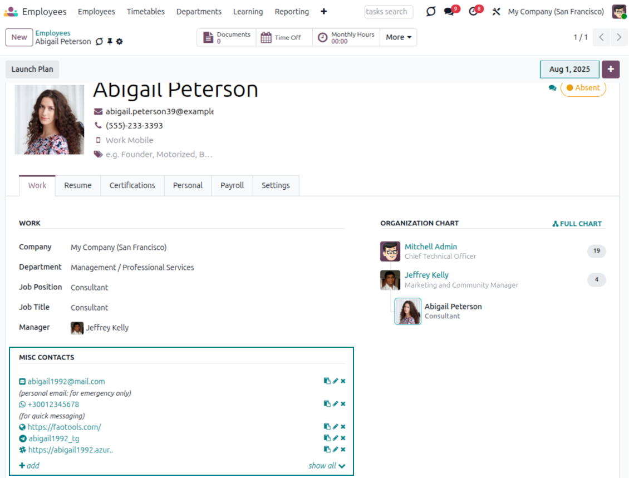
Task: Switch to the Payroll tab
Action: click(232, 185)
